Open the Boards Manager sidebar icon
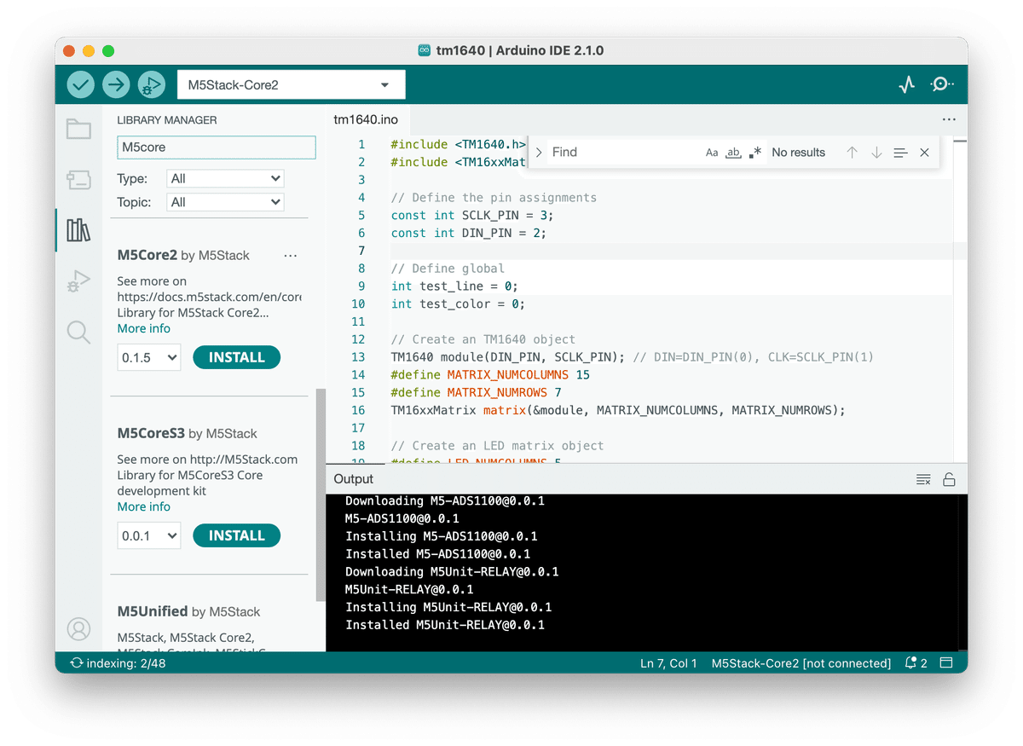 [x=78, y=179]
